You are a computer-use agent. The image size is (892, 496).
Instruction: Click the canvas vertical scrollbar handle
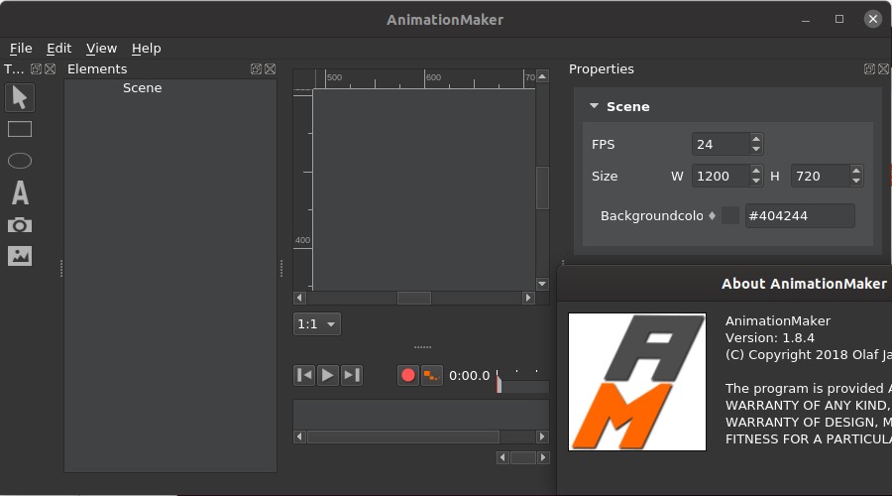pos(542,187)
